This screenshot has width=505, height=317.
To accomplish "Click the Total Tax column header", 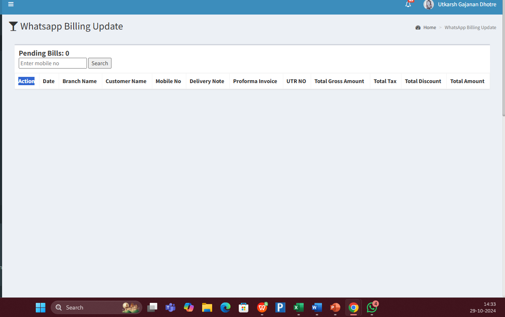I will tap(385, 81).
